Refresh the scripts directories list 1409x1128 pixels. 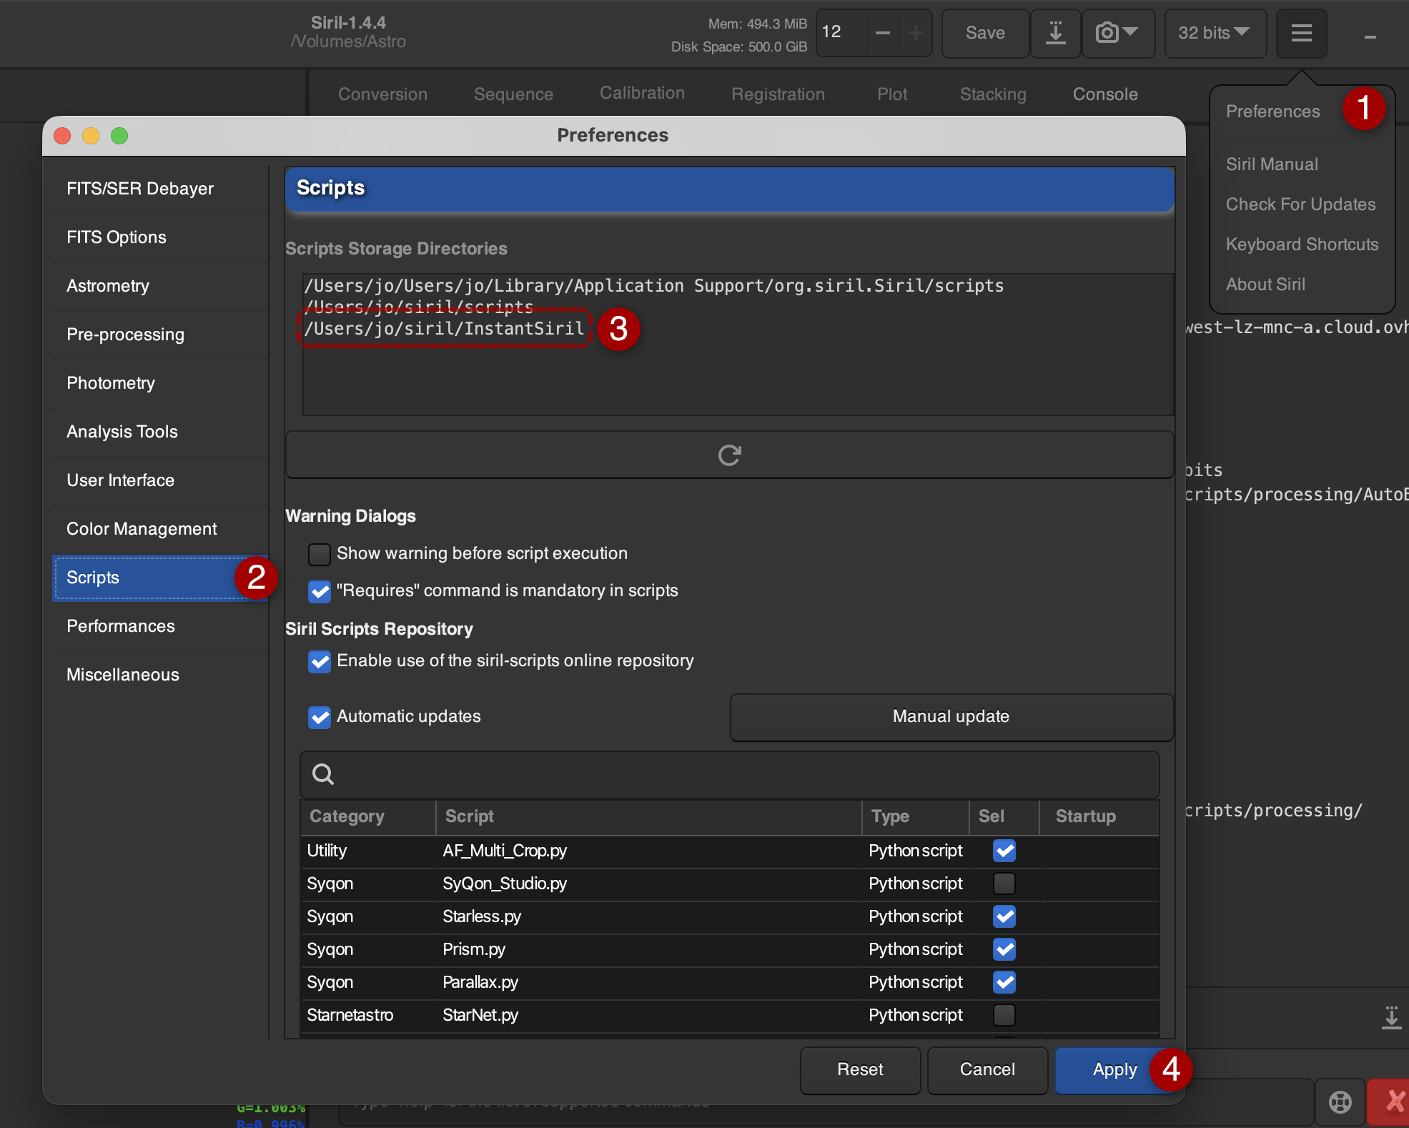click(x=729, y=455)
